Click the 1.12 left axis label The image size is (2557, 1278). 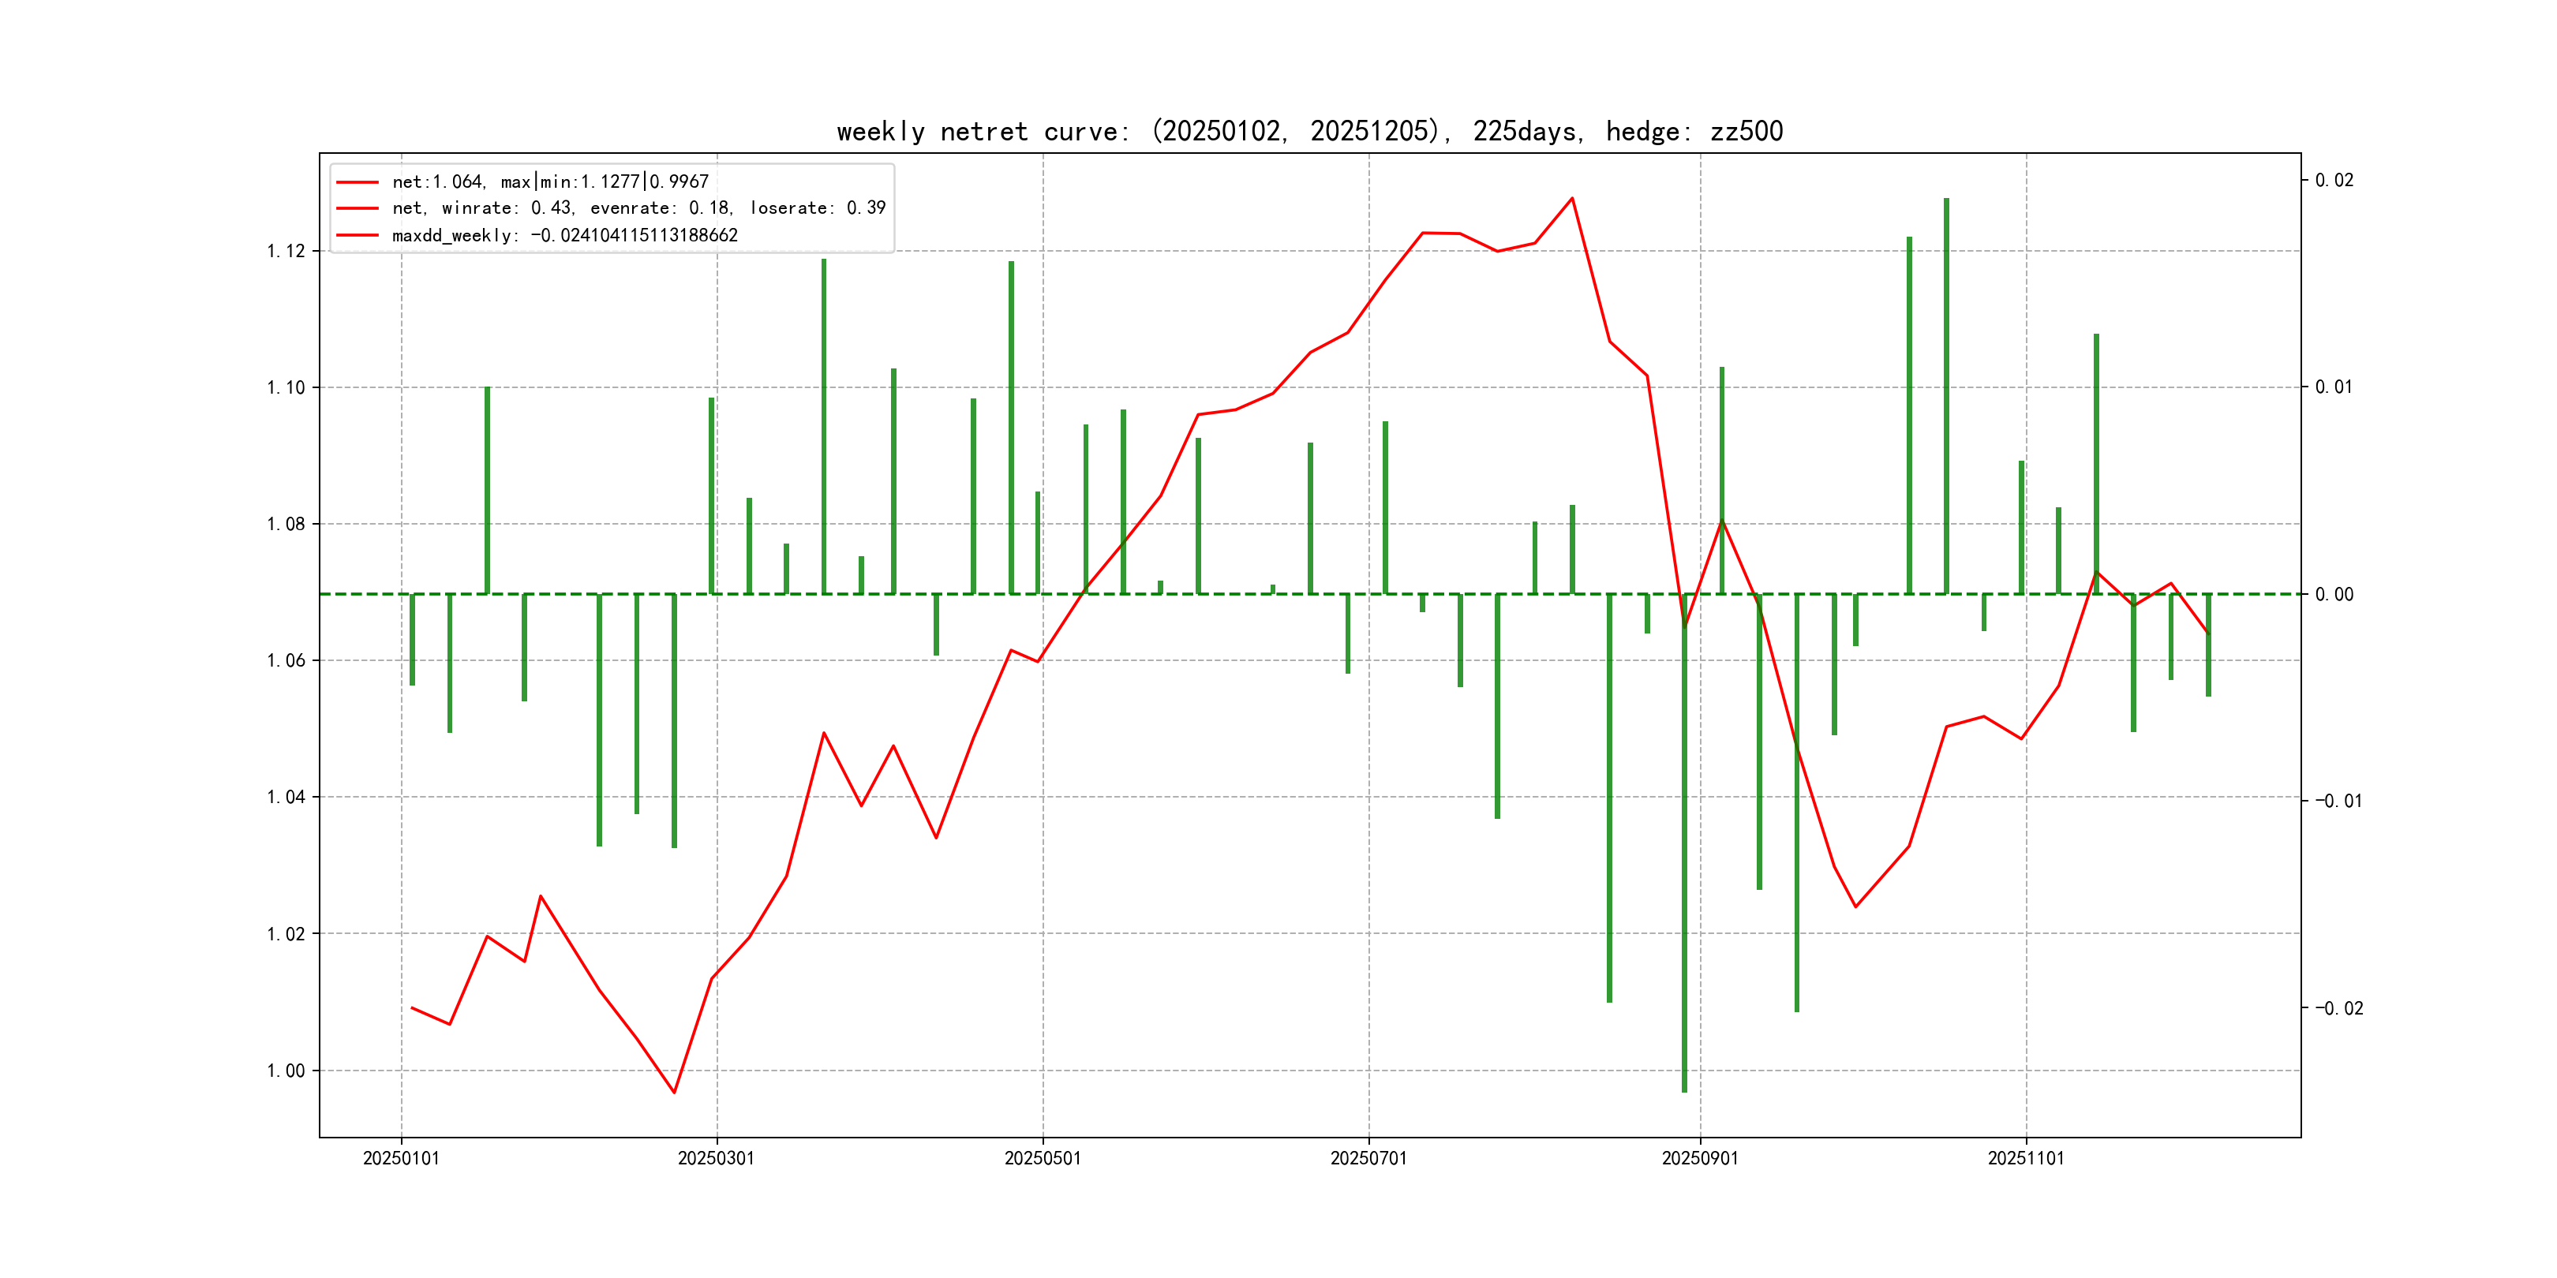coord(286,251)
